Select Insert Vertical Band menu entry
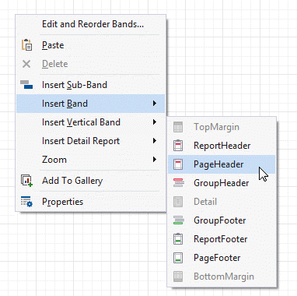Image resolution: width=297 pixels, height=296 pixels. 90,122
